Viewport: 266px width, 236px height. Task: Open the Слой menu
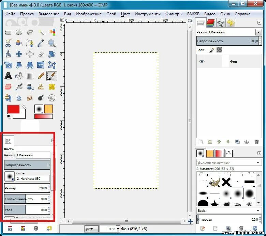[111, 14]
